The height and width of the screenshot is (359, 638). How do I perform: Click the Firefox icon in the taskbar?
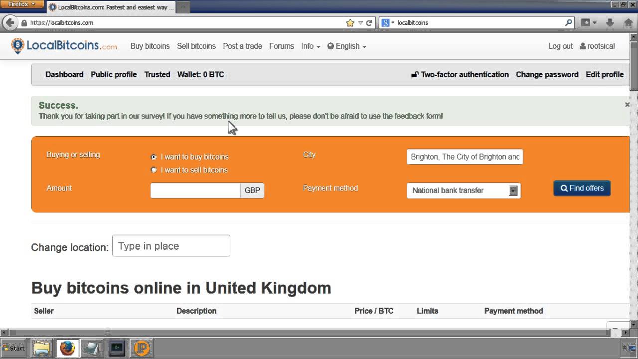(x=67, y=348)
